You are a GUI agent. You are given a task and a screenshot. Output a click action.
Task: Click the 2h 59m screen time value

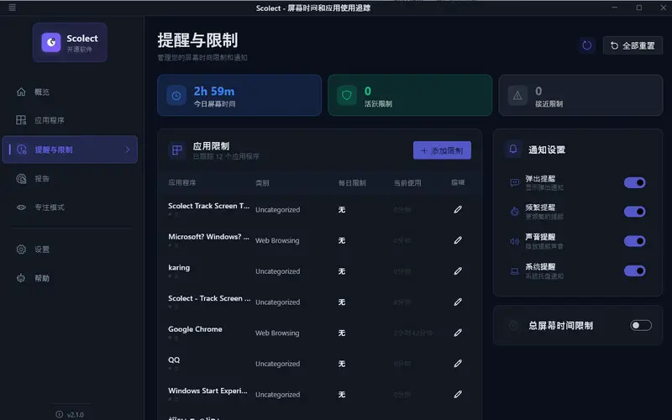pos(214,92)
